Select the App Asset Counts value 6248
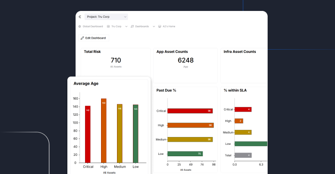 tap(186, 60)
